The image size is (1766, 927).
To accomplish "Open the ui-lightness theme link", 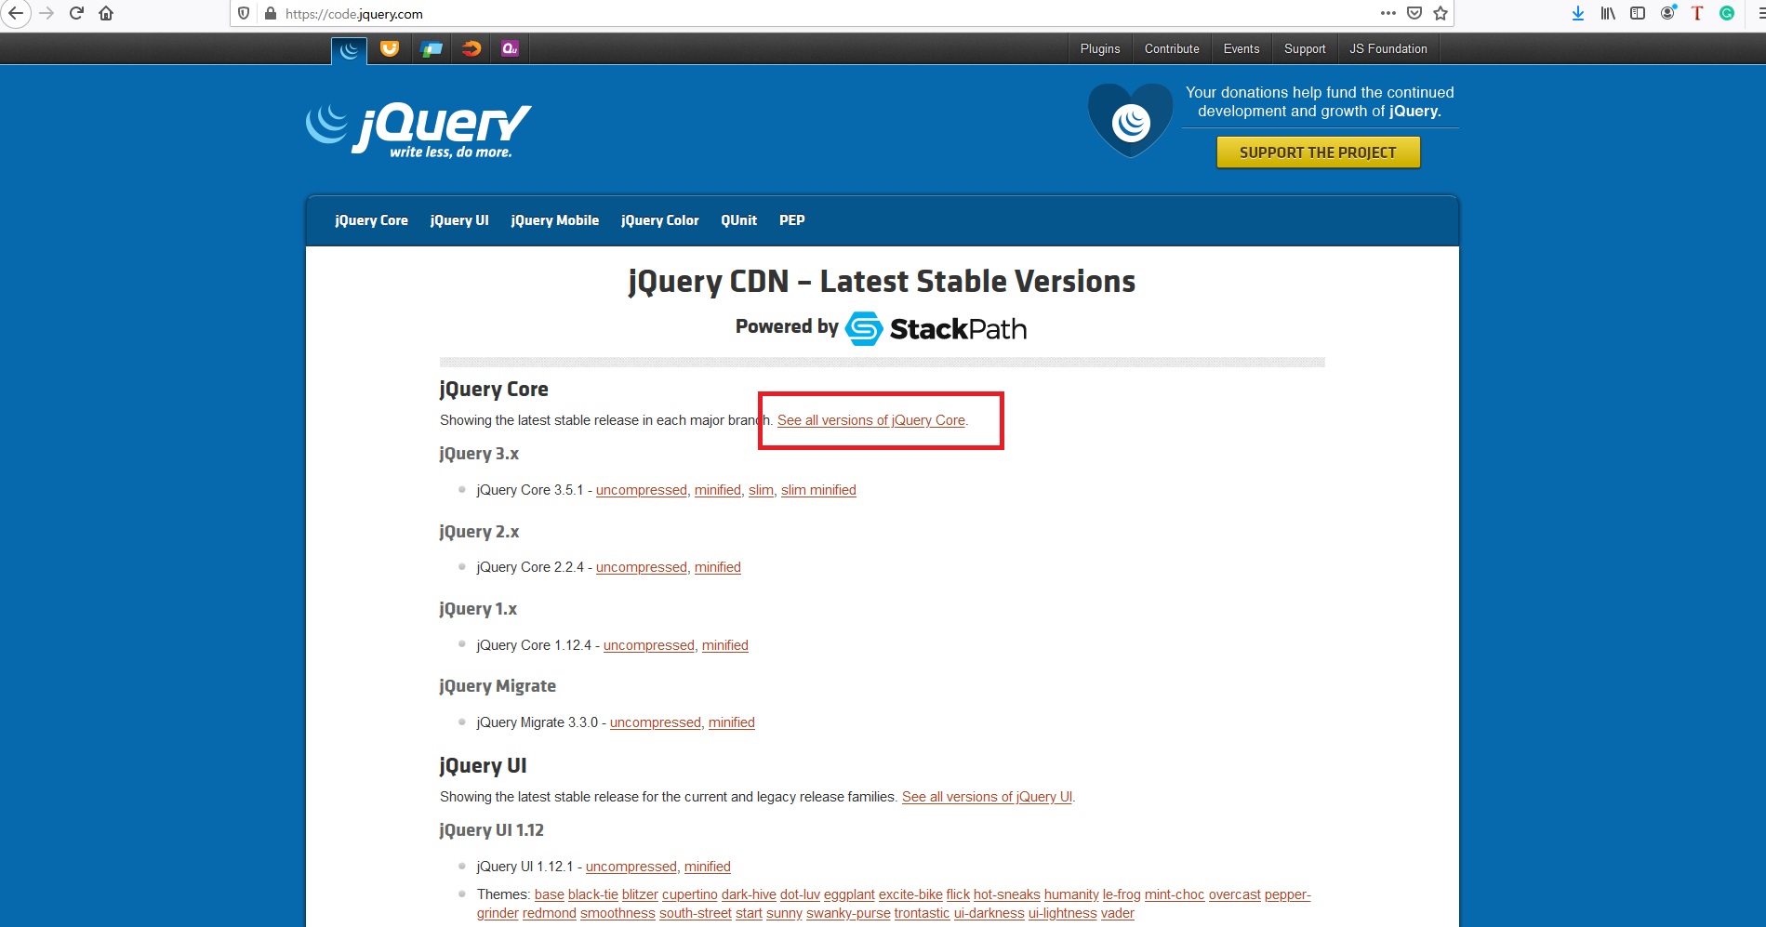I will click(x=1063, y=913).
